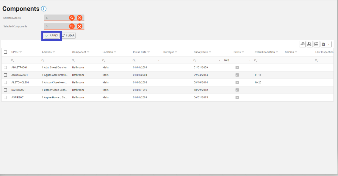This screenshot has height=176, width=338.
Task: Check the row for BARBCL001
Action: 5,90
